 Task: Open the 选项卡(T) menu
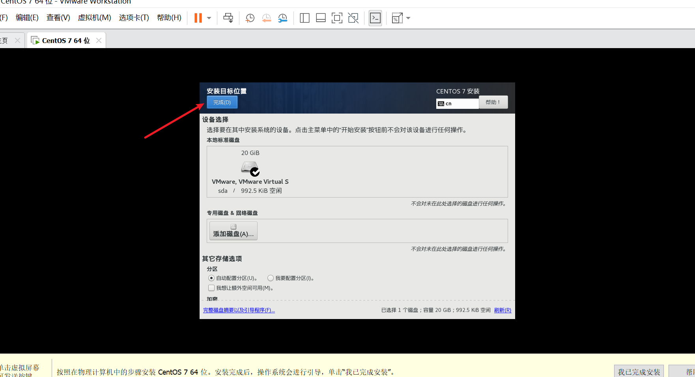coord(134,18)
